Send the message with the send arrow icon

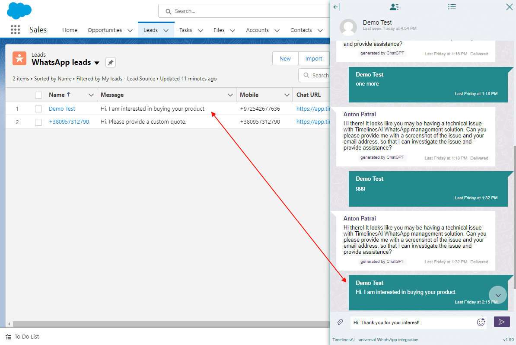[502, 322]
